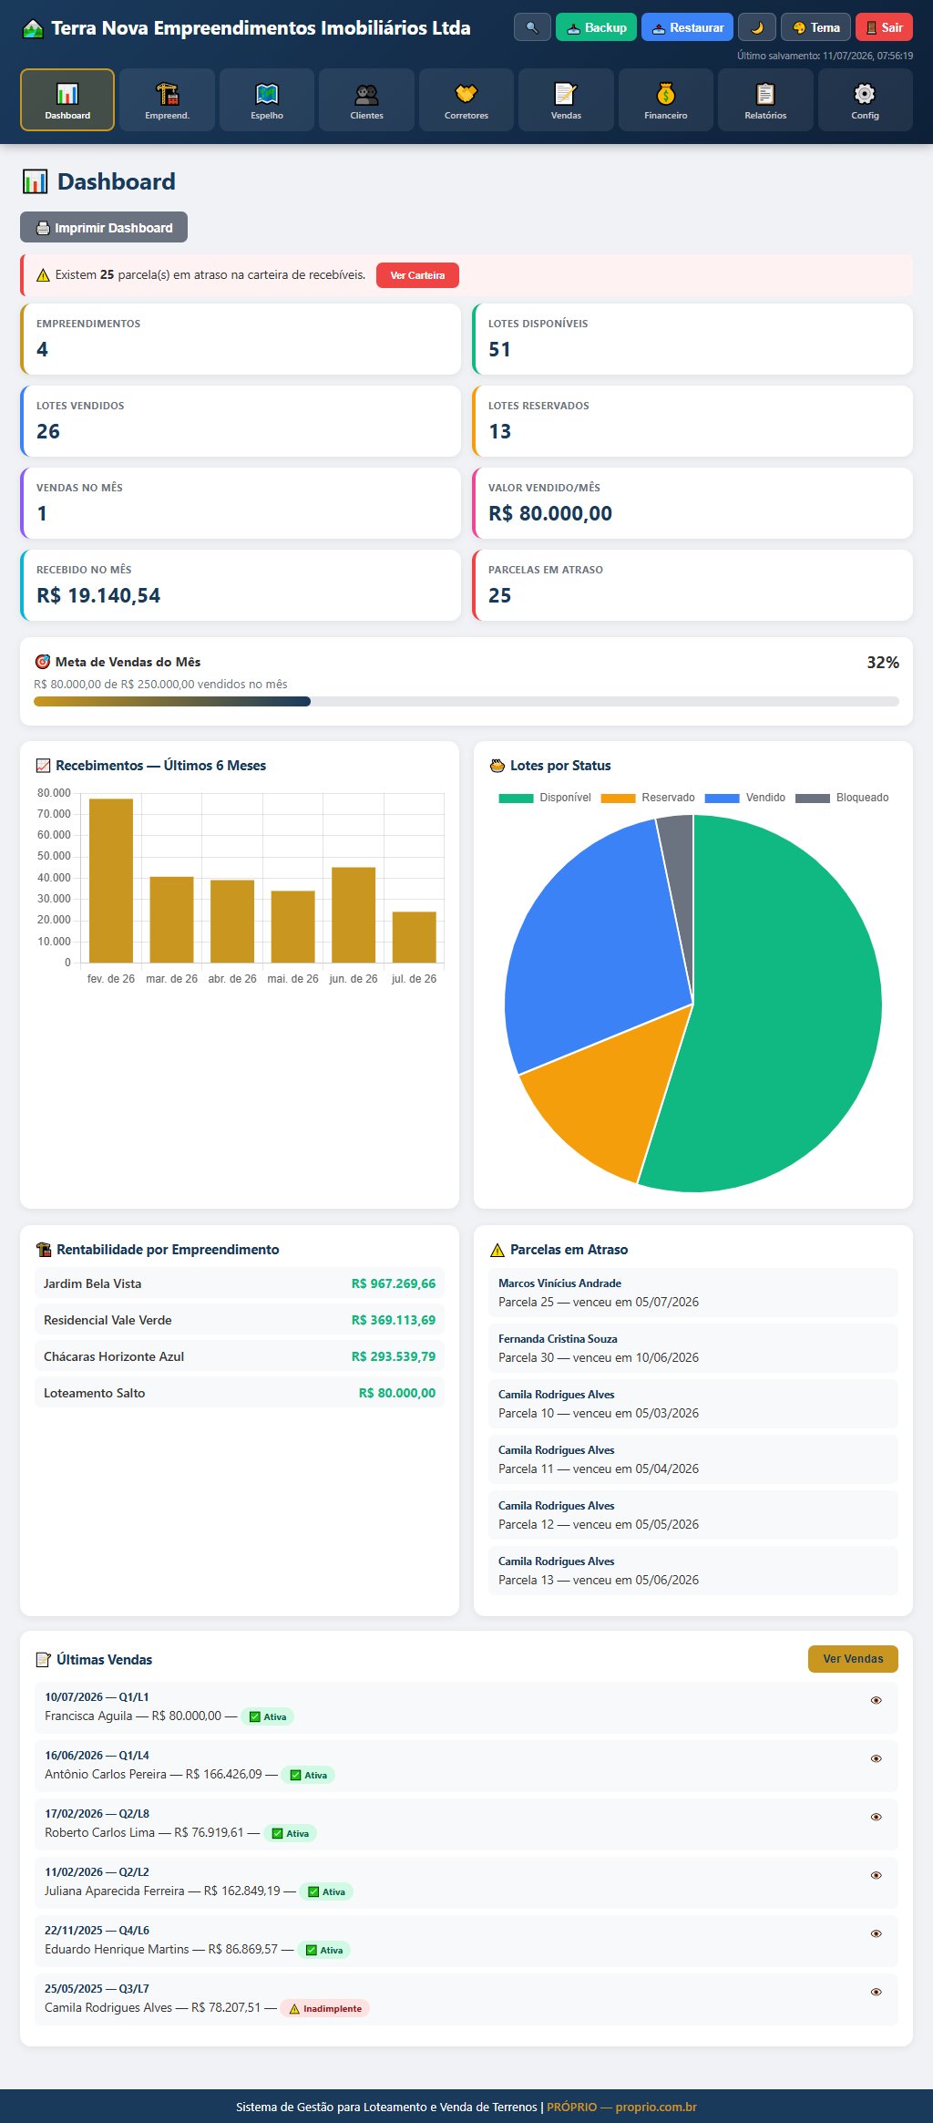Click the Terra Nova house logo icon
The width and height of the screenshot is (933, 2123).
[33, 28]
